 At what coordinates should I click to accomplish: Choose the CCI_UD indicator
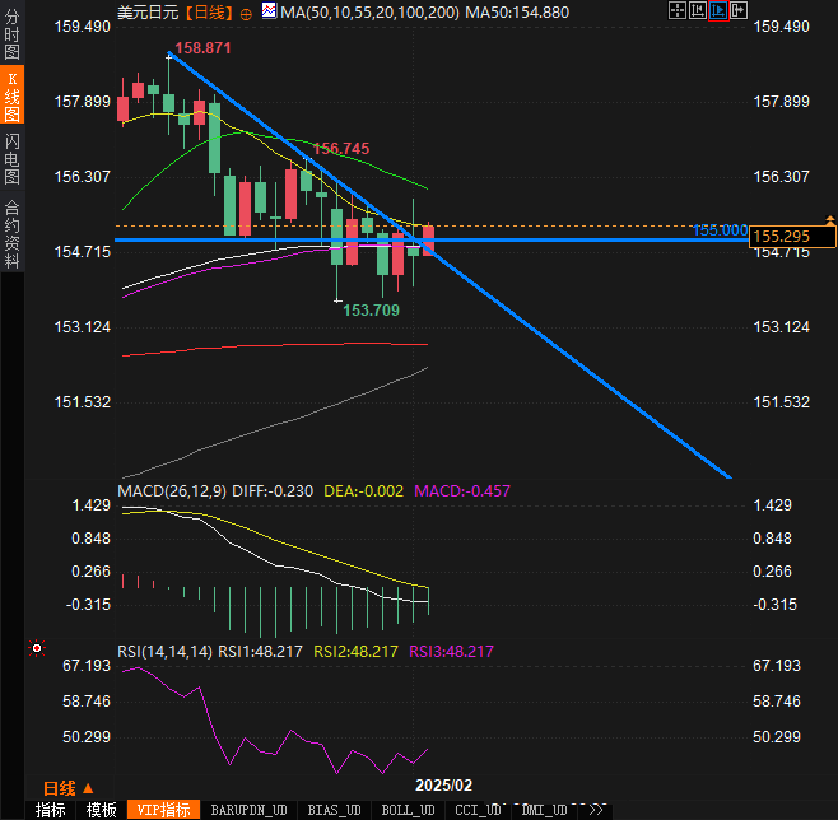pyautogui.click(x=478, y=810)
